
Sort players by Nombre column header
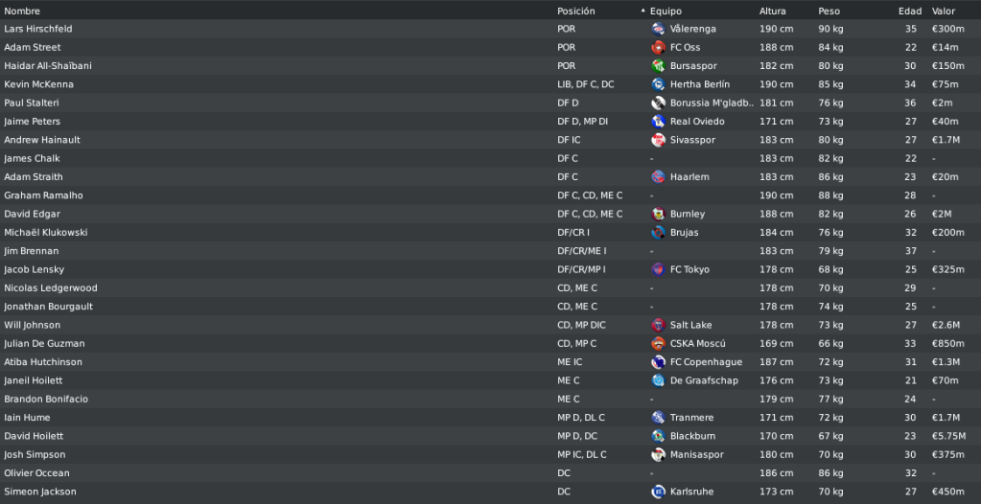pos(22,11)
